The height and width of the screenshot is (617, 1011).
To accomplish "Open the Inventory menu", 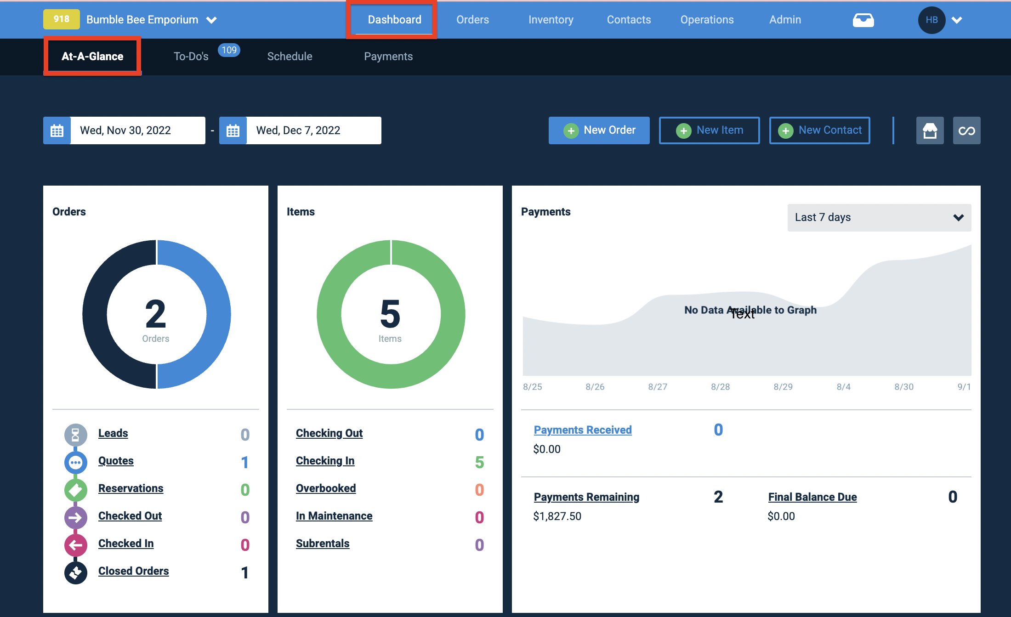I will (551, 20).
